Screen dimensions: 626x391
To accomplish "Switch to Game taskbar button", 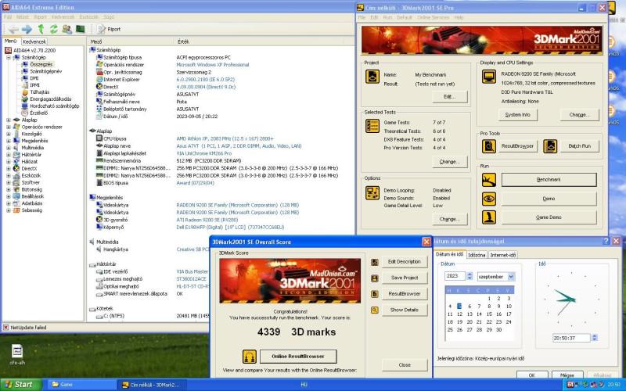I will pyautogui.click(x=82, y=385).
